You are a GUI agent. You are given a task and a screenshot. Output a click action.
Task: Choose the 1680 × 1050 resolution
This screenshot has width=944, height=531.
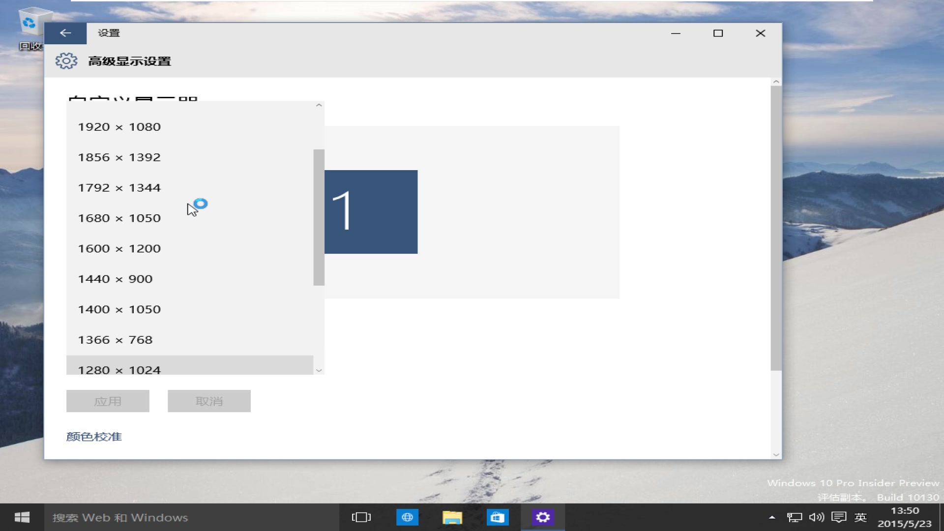(x=119, y=218)
